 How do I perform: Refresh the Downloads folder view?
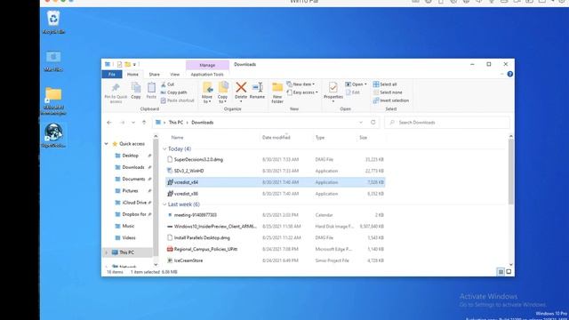click(373, 123)
